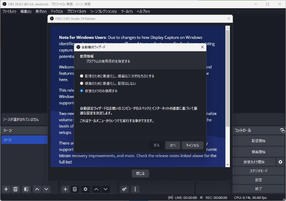Image resolution: width=286 pixels, height=201 pixels.
Task: Click the release notes scrollbar thumb
Action: click(x=227, y=78)
